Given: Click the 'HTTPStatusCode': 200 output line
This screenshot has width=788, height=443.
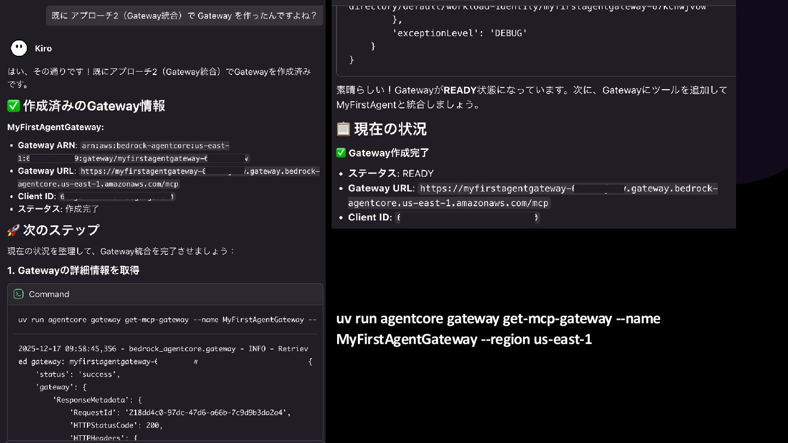Looking at the screenshot, I should click(117, 425).
